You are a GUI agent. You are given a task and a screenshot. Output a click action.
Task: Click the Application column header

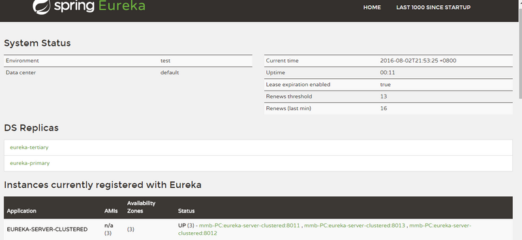point(22,211)
